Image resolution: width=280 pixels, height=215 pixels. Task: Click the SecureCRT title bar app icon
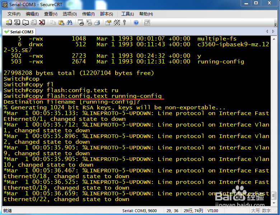point(5,4)
